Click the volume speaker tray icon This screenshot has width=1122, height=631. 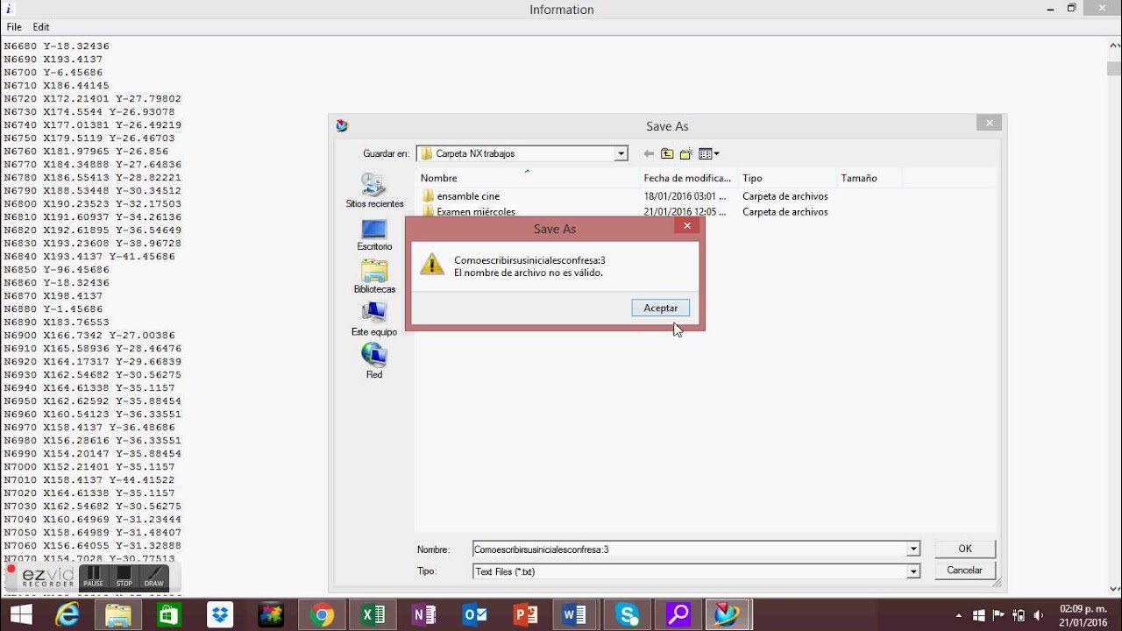click(x=1038, y=616)
